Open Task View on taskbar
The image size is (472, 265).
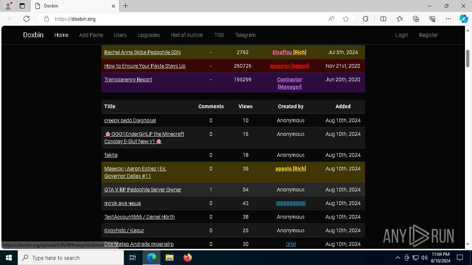tap(133, 258)
